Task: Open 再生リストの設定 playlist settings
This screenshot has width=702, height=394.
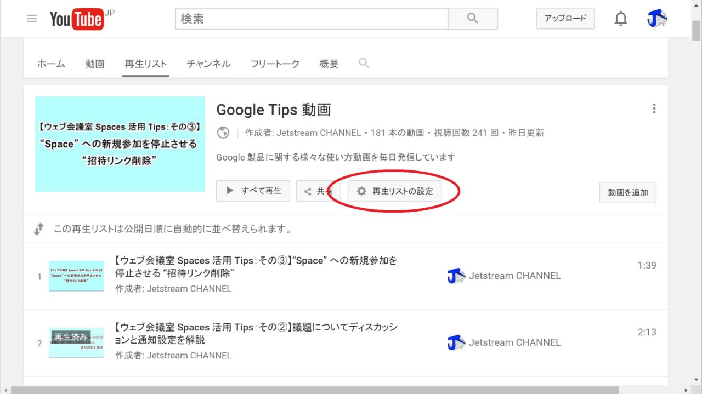Action: point(394,191)
